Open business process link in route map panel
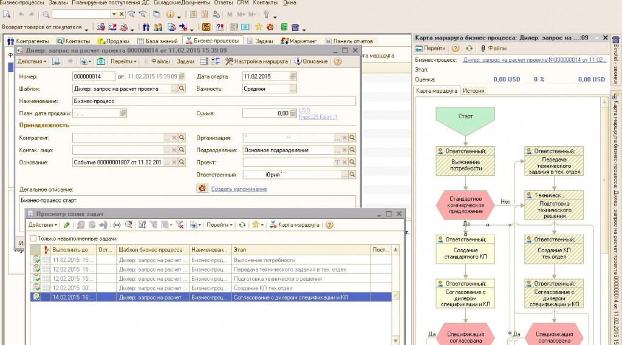Viewport: 622px width, 345px height. (535, 60)
